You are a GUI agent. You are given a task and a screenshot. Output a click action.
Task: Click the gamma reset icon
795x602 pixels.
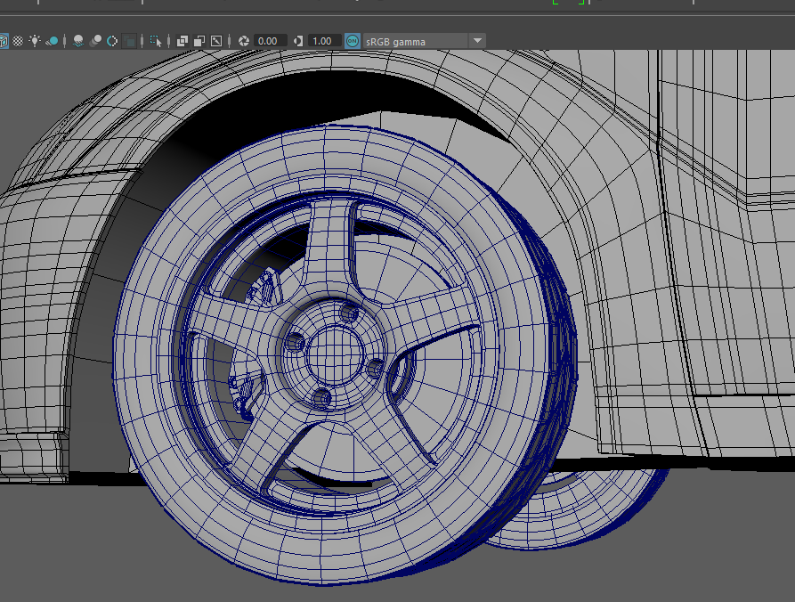[x=298, y=41]
